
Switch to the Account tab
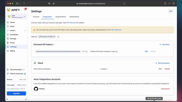click(x=36, y=17)
